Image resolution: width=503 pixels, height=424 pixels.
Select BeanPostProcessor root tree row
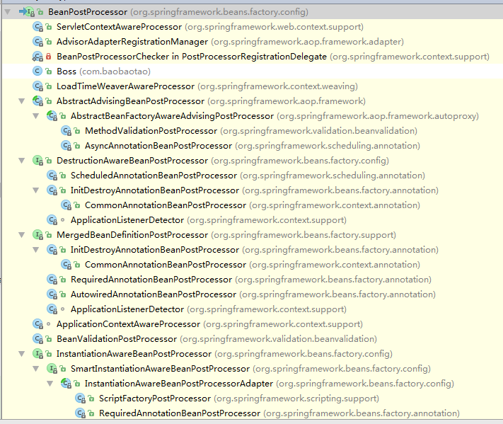tap(252, 12)
